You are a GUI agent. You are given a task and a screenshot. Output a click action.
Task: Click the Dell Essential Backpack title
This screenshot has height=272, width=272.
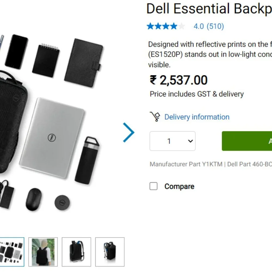point(207,8)
